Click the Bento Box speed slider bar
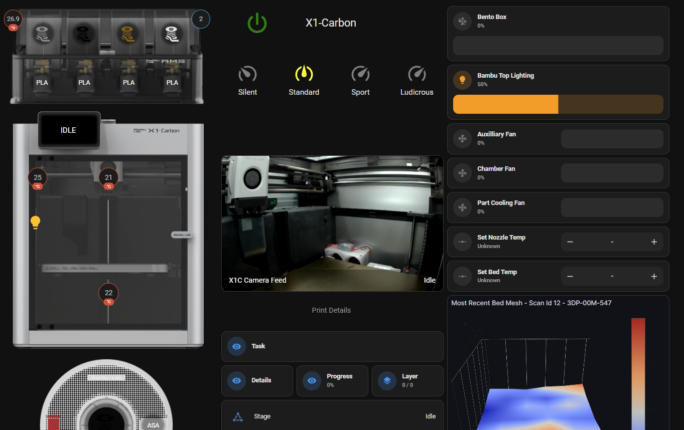 coord(558,46)
